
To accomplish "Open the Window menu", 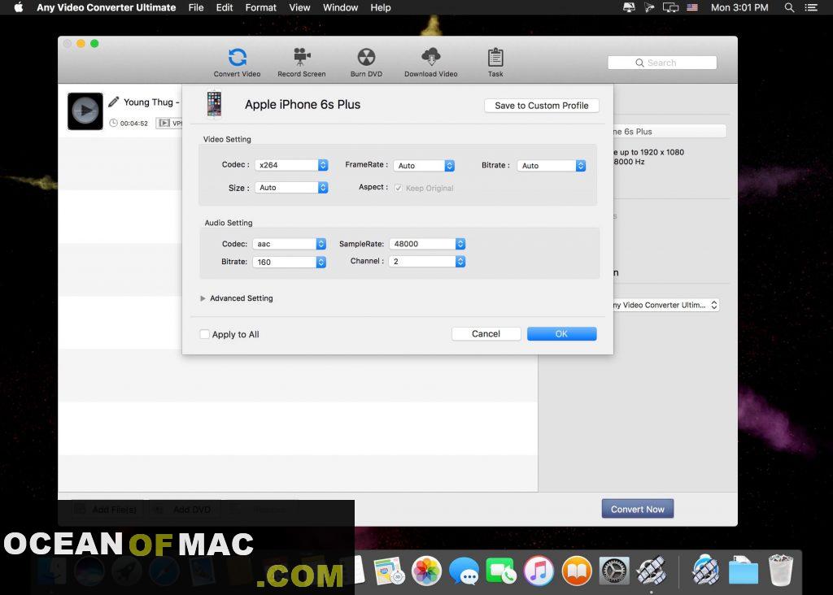I will click(x=341, y=7).
